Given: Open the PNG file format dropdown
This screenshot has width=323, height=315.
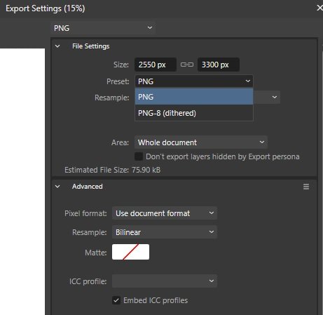Looking at the screenshot, I should [103, 28].
